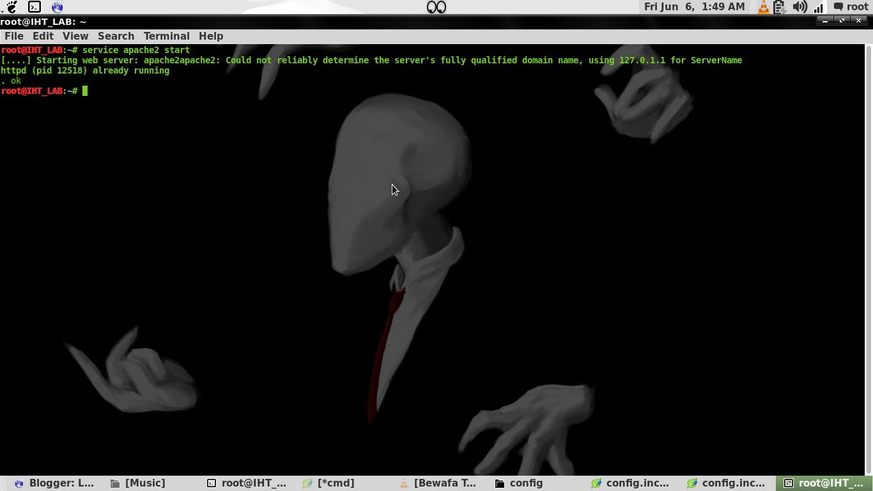Click the 'httpd (pid 12518) already running' line

(85, 70)
